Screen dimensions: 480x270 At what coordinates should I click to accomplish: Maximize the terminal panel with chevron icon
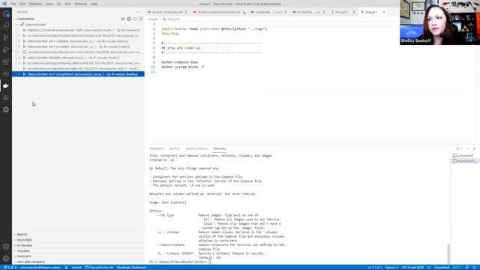coord(468,148)
